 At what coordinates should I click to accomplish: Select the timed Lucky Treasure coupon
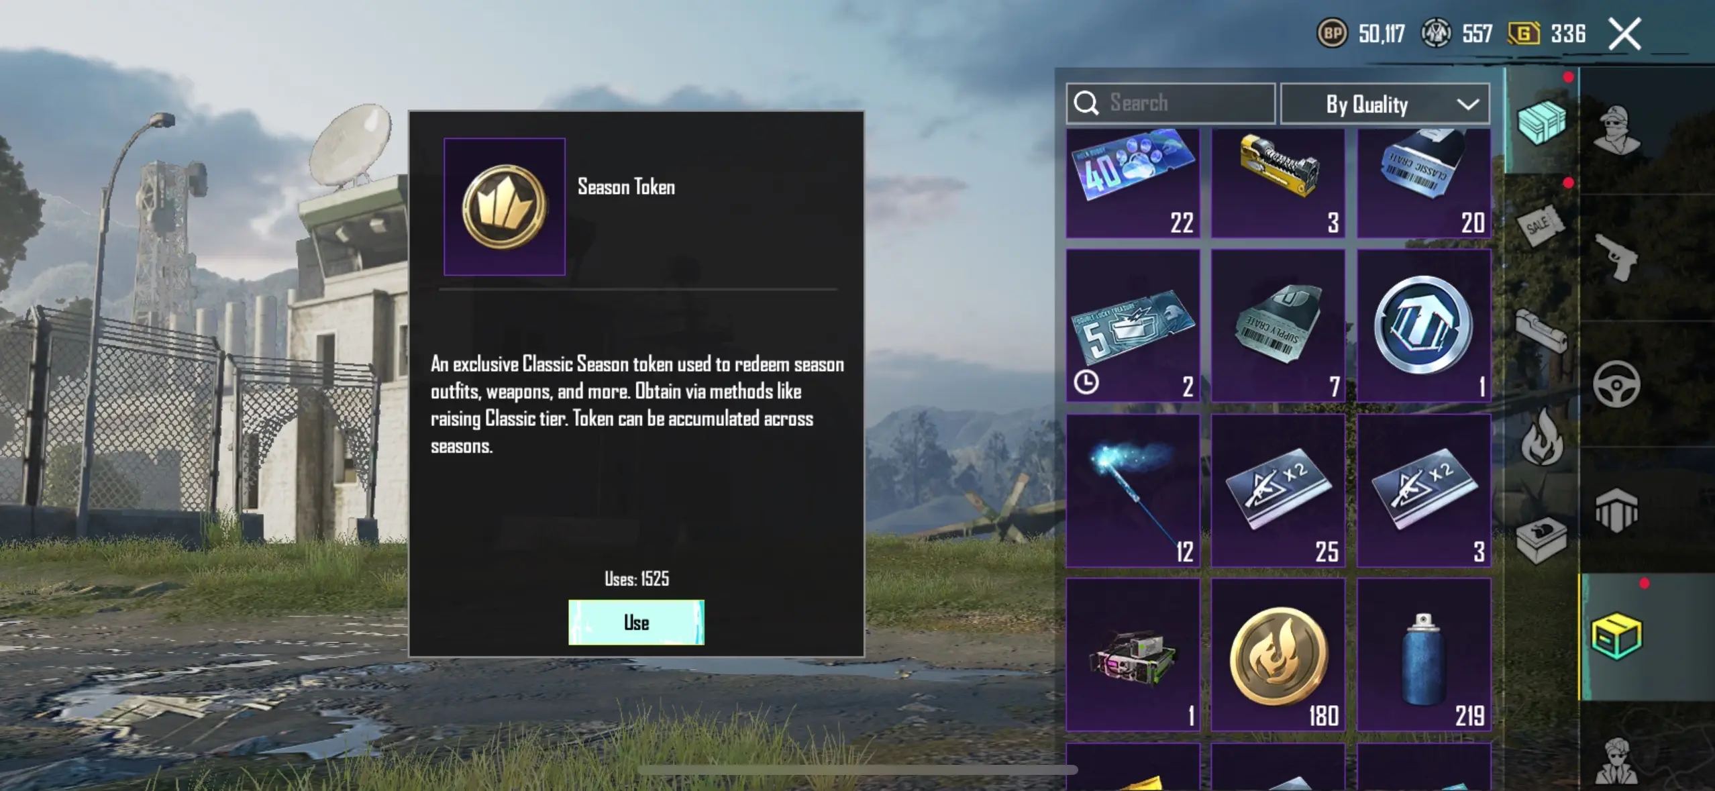pos(1133,325)
